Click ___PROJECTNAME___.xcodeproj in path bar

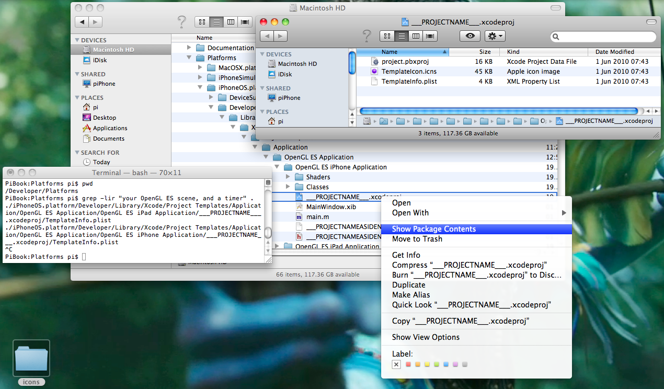click(604, 121)
